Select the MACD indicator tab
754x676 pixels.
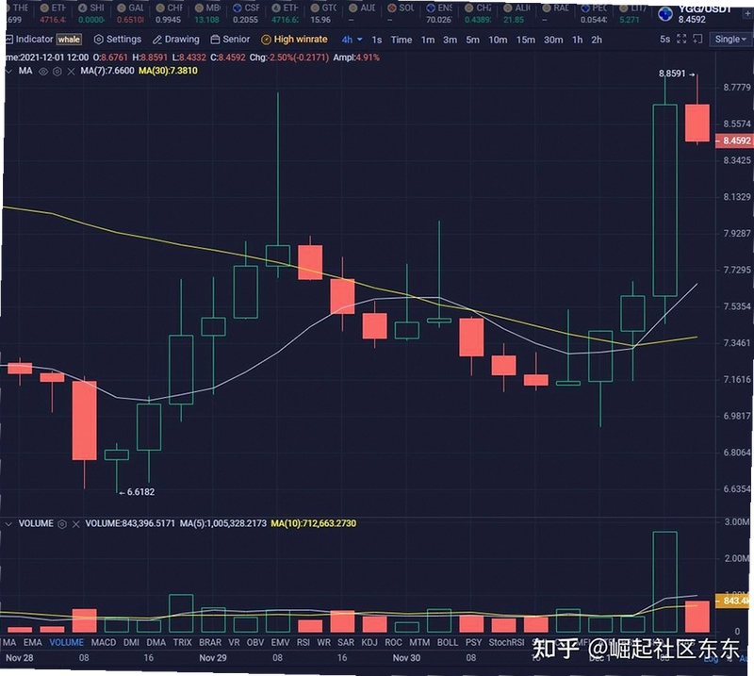104,642
